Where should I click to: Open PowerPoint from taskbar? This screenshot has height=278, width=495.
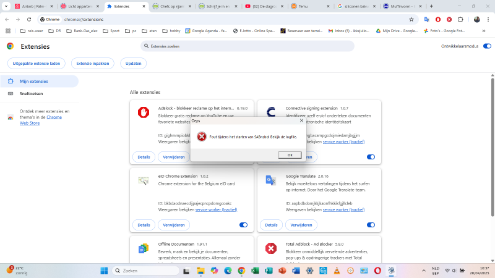pos(282,271)
